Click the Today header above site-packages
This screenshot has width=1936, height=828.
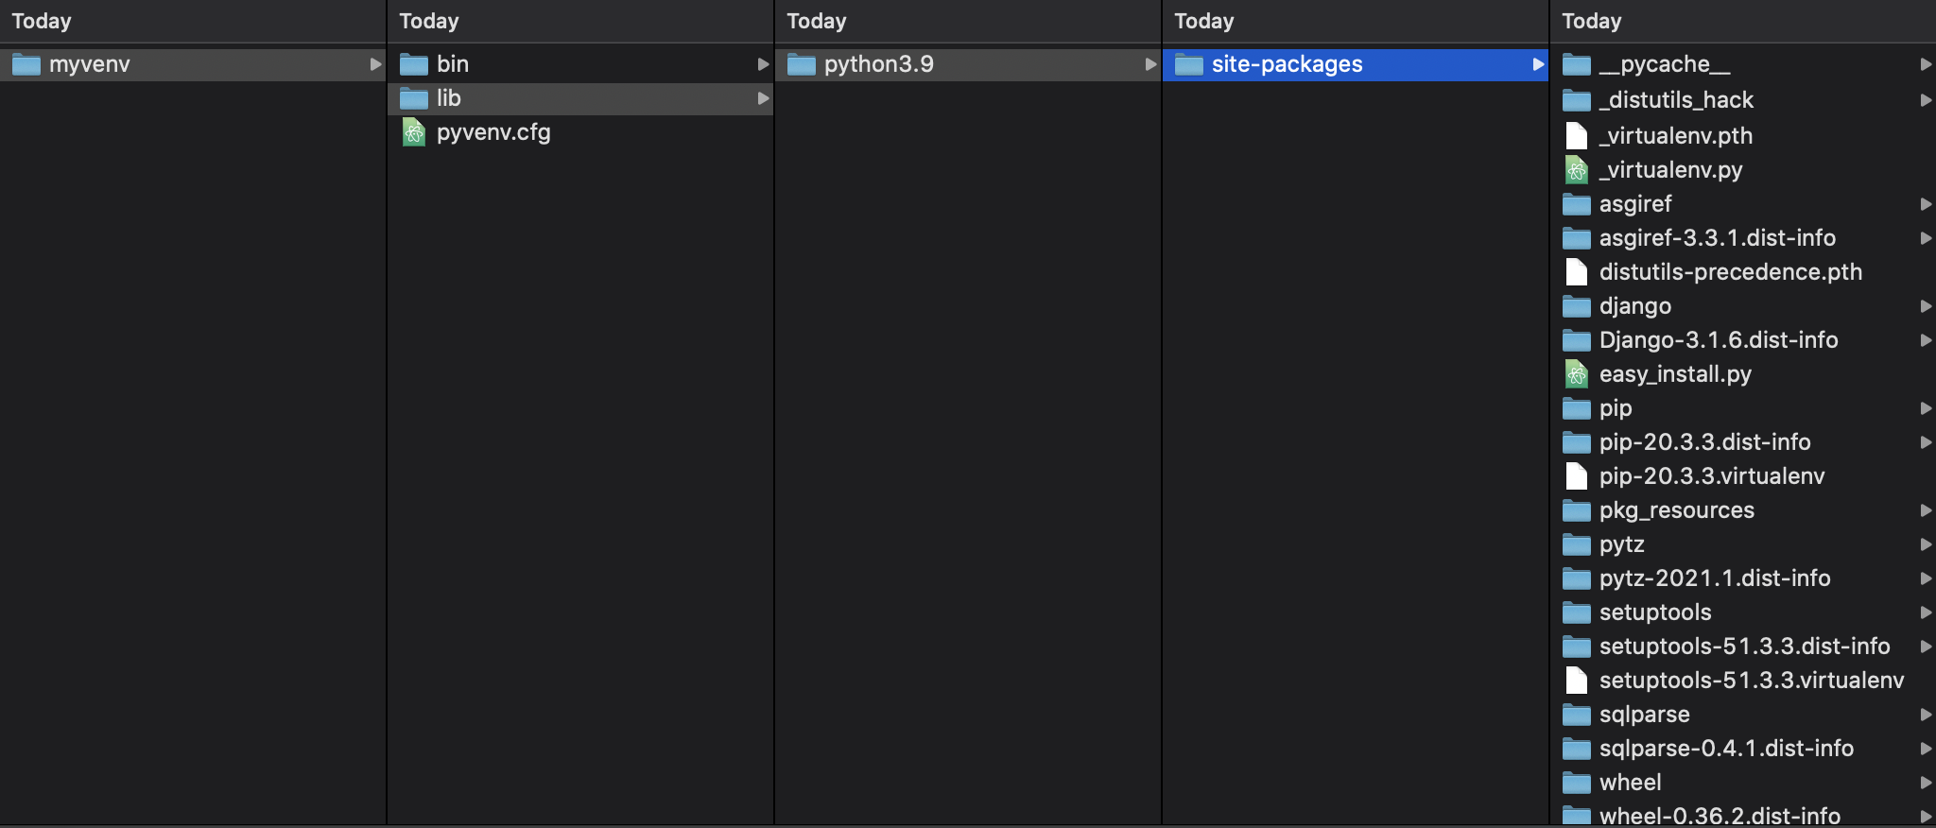[1204, 21]
